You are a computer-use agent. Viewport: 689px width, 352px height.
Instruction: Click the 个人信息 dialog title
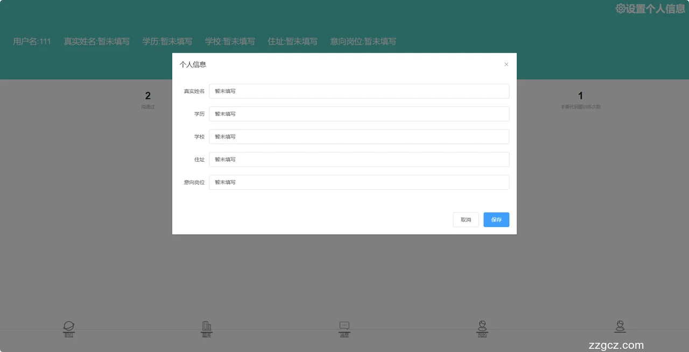(193, 64)
